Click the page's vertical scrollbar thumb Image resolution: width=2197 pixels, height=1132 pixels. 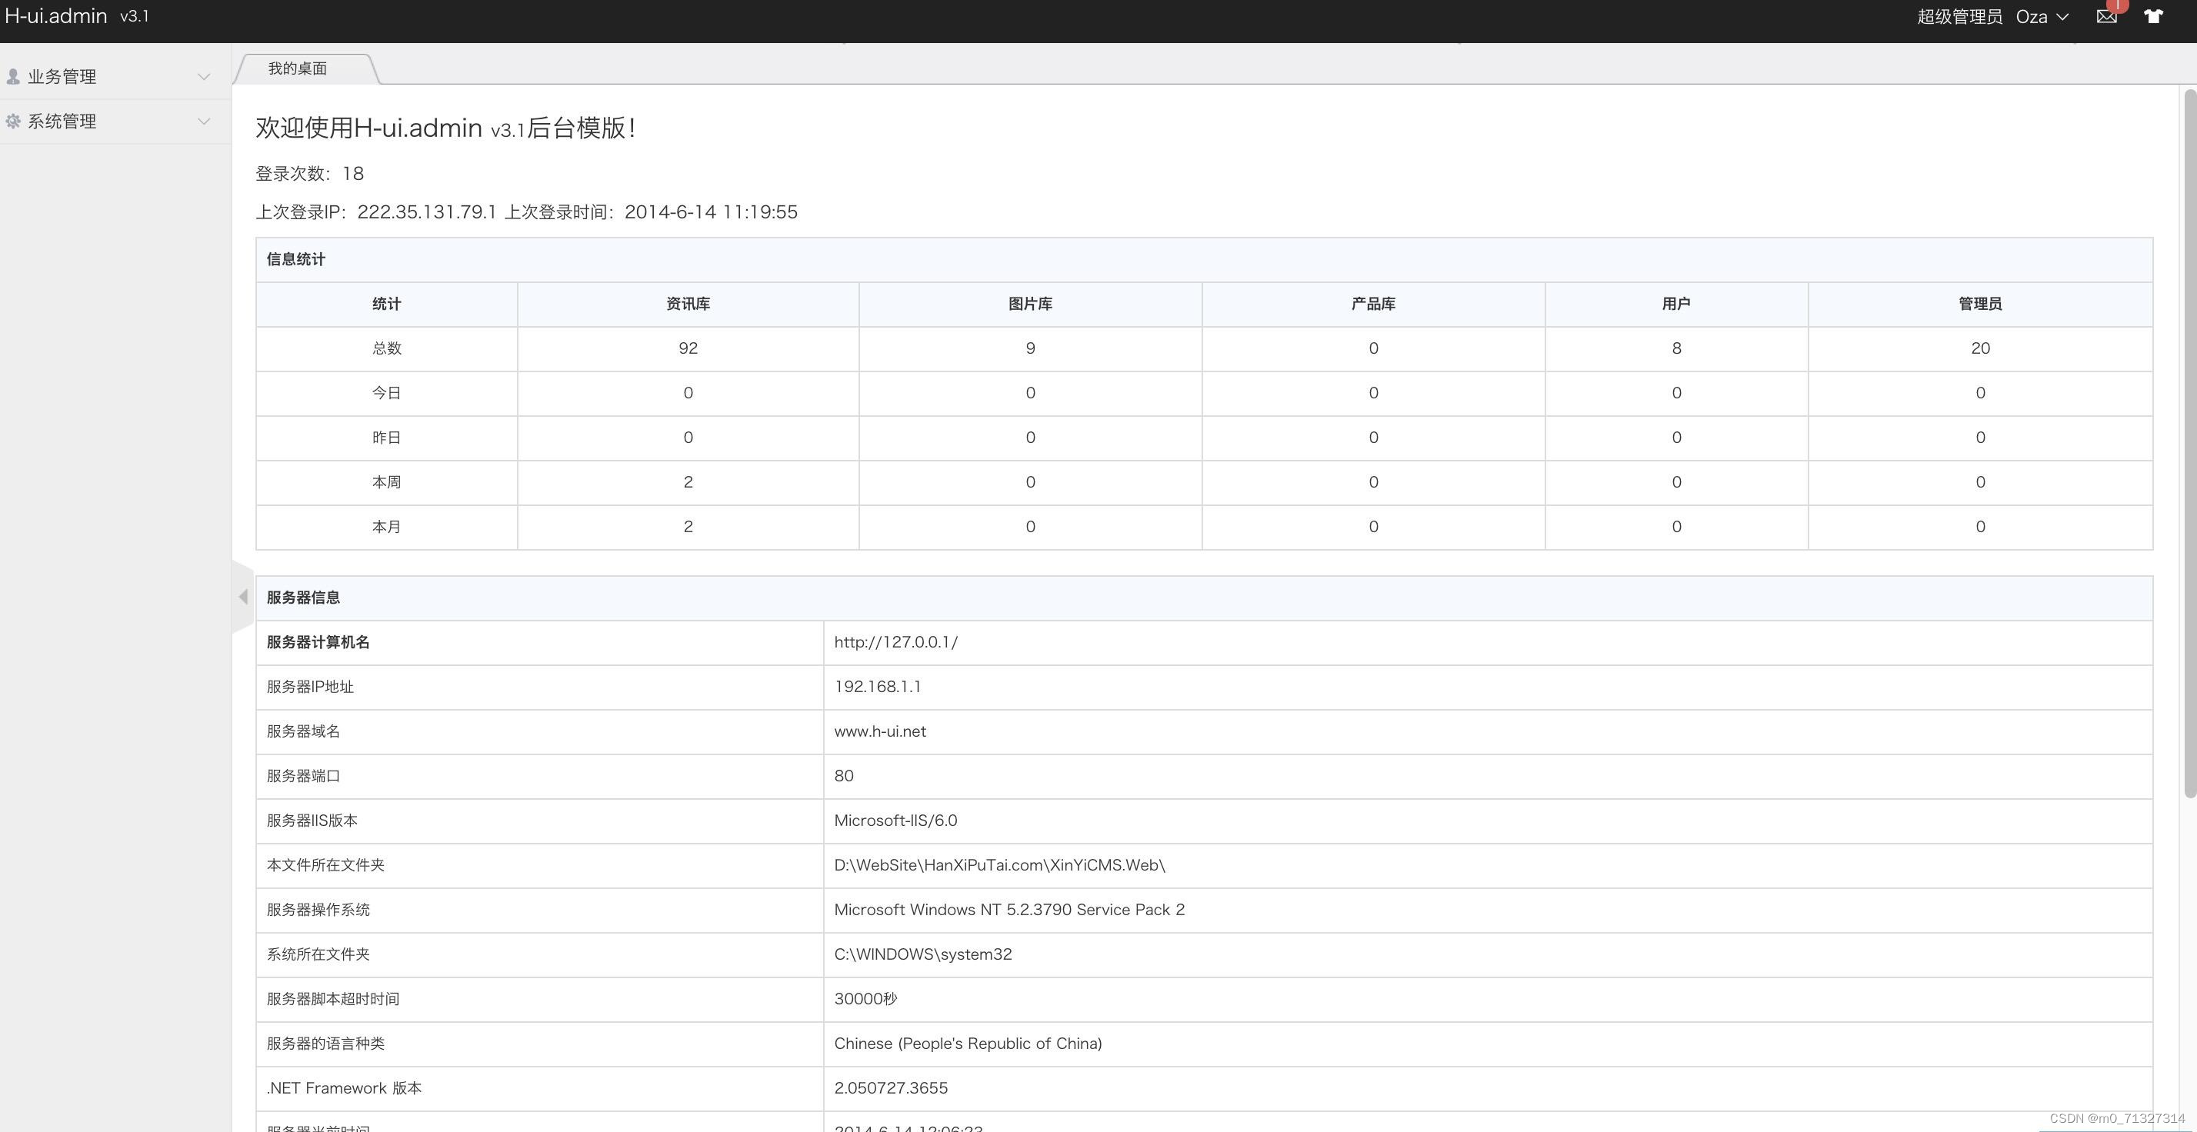(x=2189, y=443)
